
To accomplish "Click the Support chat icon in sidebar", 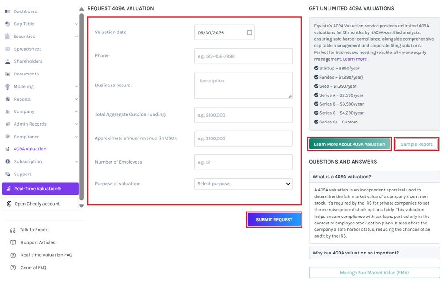I will click(x=8, y=174).
